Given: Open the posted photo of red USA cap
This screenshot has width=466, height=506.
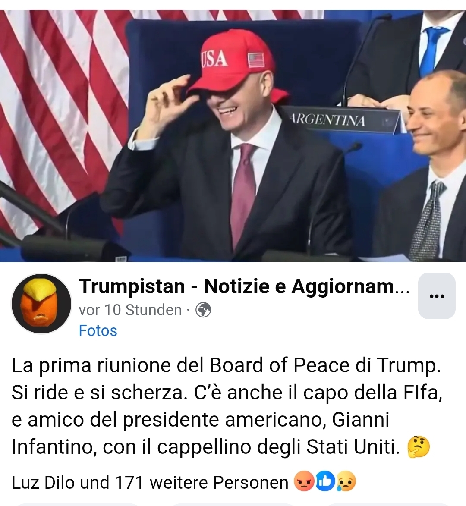Looking at the screenshot, I should (233, 136).
